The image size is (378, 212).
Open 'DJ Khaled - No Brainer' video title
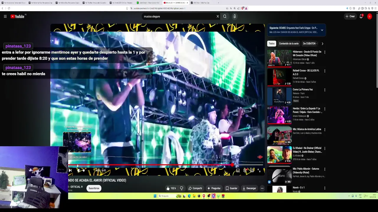coord(307,150)
